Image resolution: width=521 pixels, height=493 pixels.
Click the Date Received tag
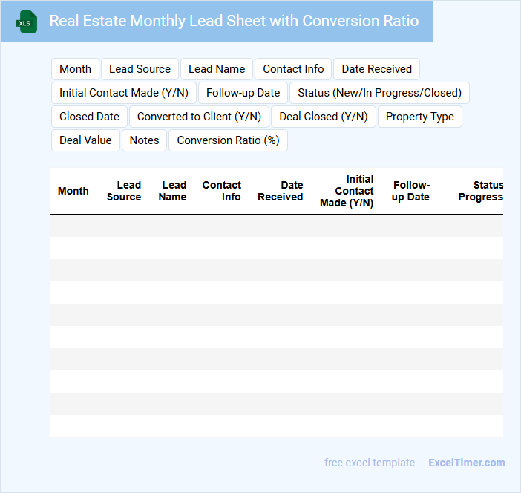376,69
